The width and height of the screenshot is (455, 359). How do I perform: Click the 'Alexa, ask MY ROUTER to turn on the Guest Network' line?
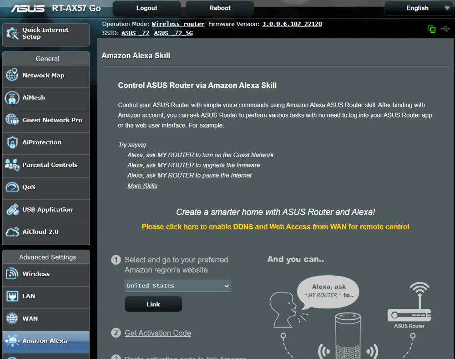[201, 155]
